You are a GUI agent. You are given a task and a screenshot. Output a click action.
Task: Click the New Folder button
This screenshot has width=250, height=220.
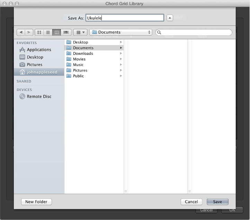(x=36, y=202)
